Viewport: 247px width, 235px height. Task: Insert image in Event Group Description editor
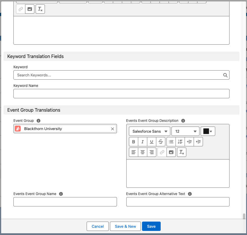click(171, 152)
